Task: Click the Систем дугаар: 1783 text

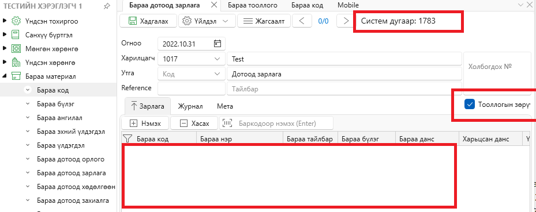Action: (398, 21)
